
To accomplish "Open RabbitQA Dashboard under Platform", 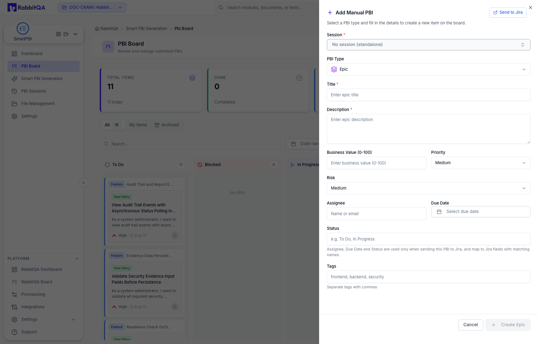I will coord(43,270).
